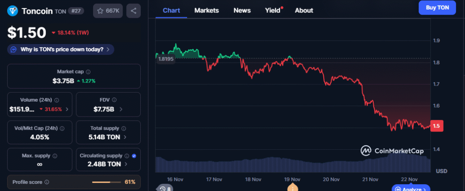The height and width of the screenshot is (191, 465).
Task: Click the Vol/Mkt Cap info icon
Action: click(63, 128)
